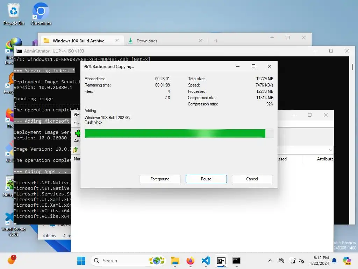Click the 7-Zip up folder icon

pos(76,150)
